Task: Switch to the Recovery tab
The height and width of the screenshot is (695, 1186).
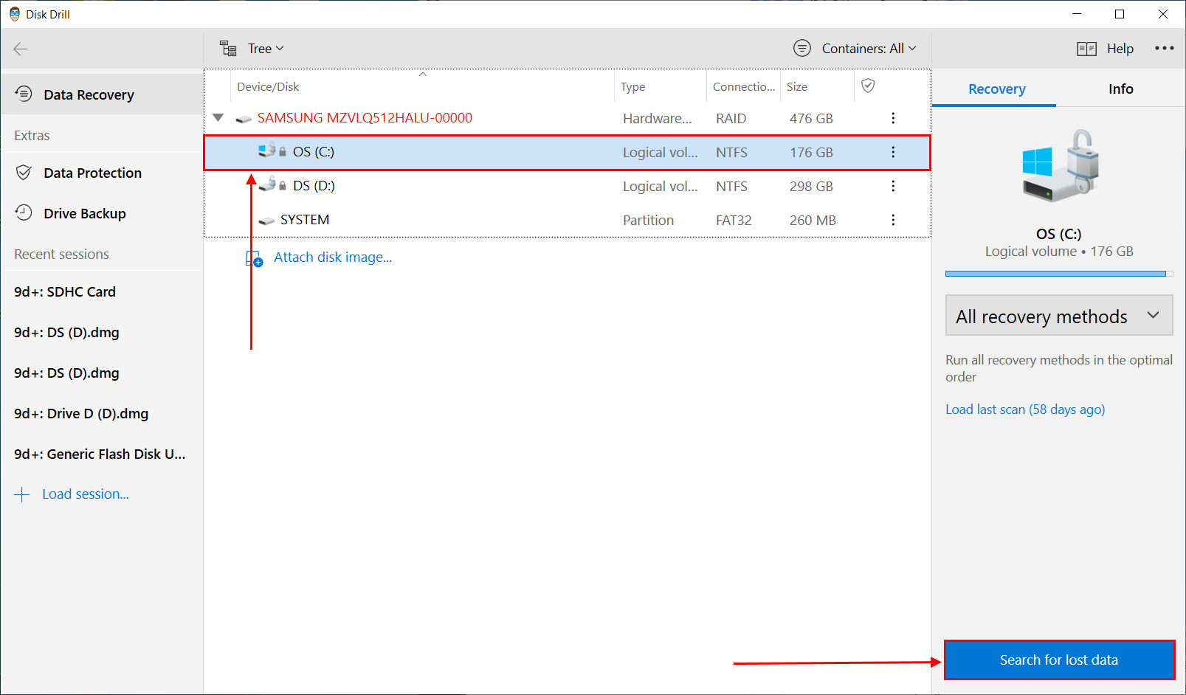Action: (x=996, y=89)
